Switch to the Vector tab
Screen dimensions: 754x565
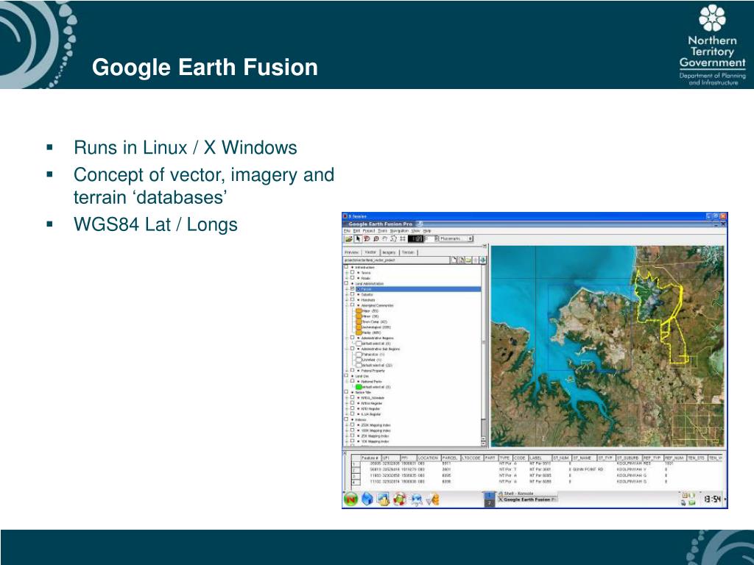coord(370,252)
